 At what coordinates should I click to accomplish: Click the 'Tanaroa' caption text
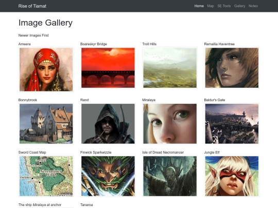point(86,204)
